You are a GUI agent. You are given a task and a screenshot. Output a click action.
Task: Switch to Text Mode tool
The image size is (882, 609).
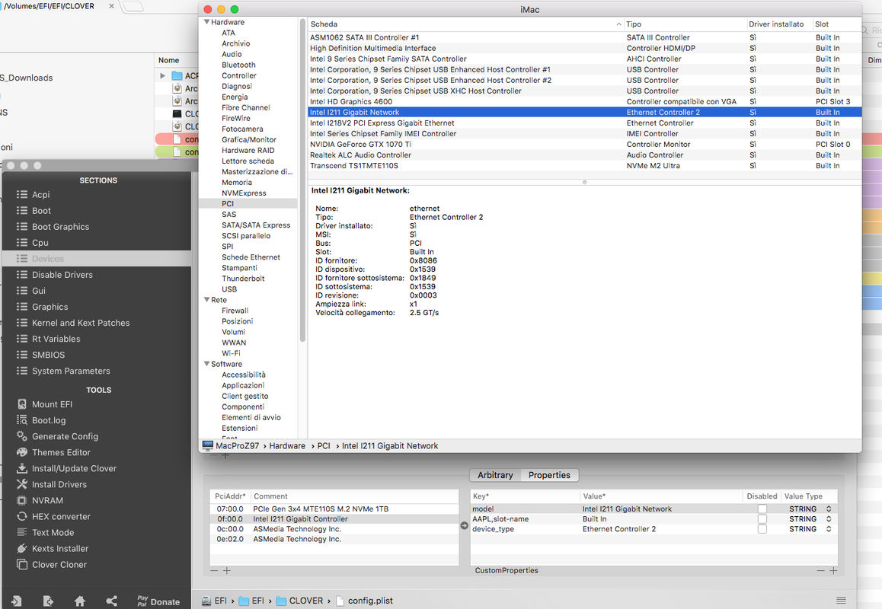[53, 533]
